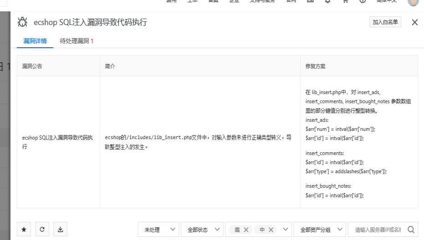The height and width of the screenshot is (240, 424).
Task: Click the bug icon beside the vulnerability title
Action: [x=22, y=22]
